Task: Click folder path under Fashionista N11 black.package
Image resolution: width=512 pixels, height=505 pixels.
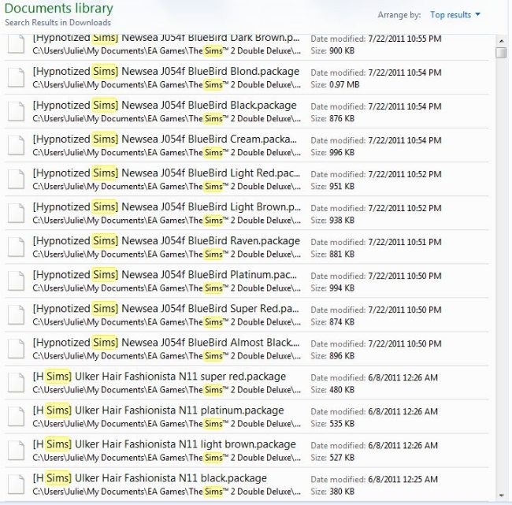Action: (166, 492)
